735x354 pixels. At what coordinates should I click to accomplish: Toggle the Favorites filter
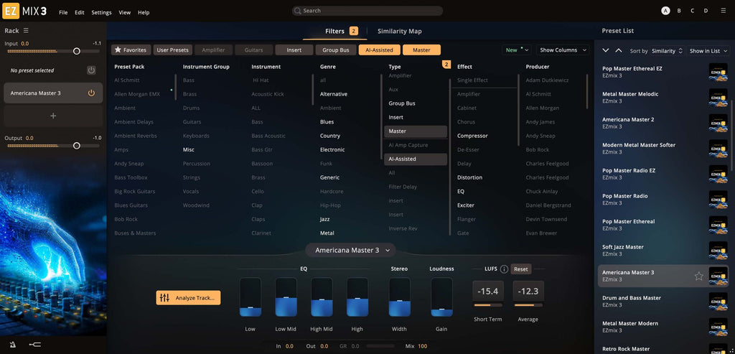[x=131, y=50]
